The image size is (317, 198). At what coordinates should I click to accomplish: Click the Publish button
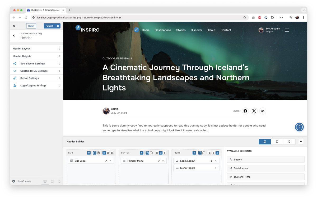click(x=49, y=26)
